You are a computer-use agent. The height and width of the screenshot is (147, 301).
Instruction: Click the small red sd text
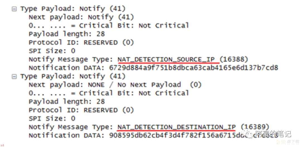click(2, 145)
